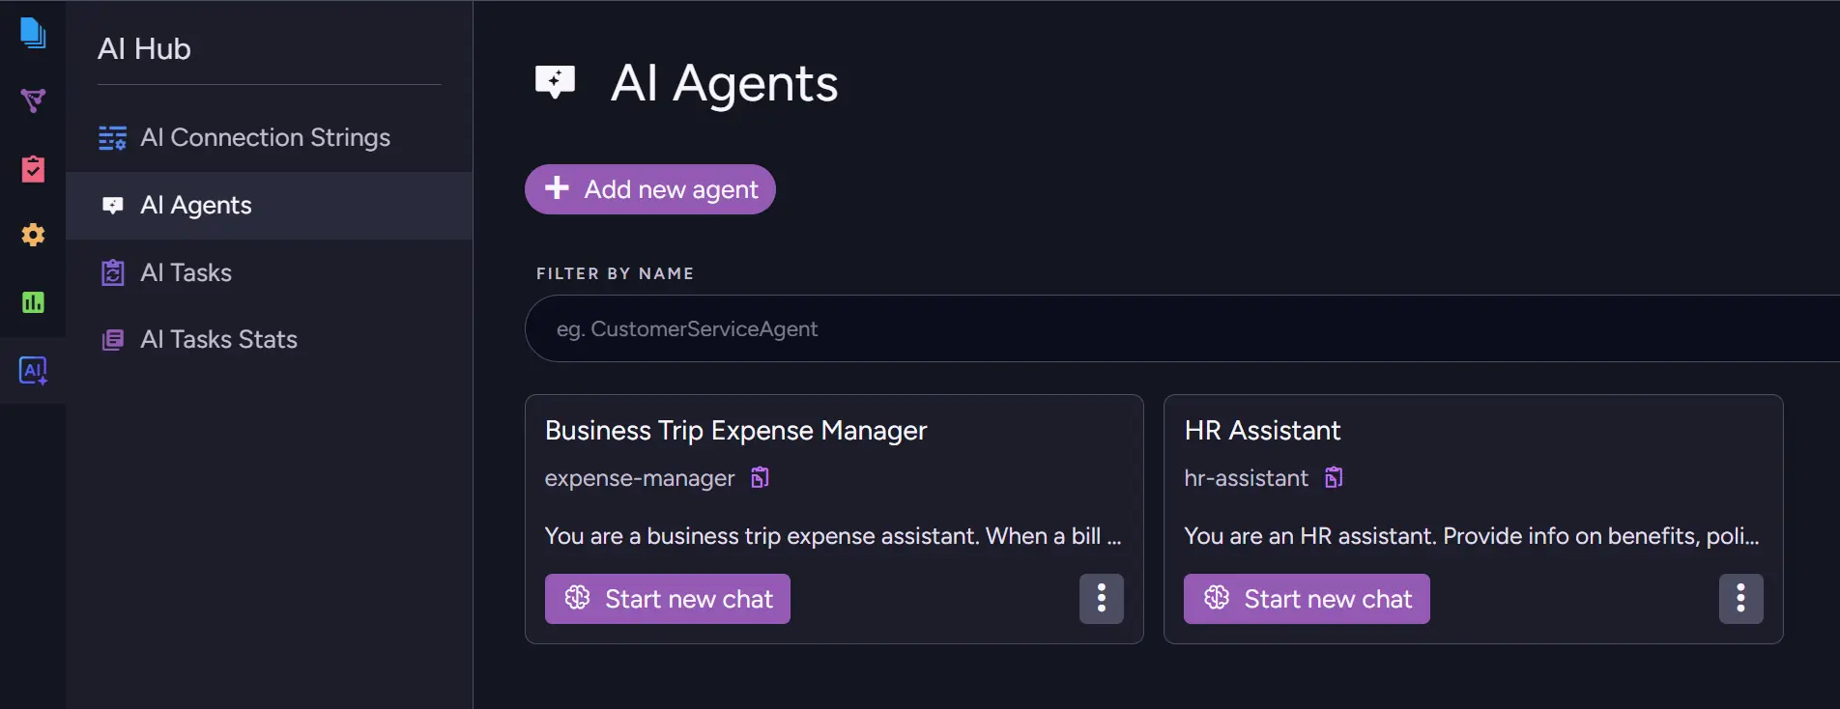
Task: Open AI Connection Strings page
Action: [x=265, y=138]
